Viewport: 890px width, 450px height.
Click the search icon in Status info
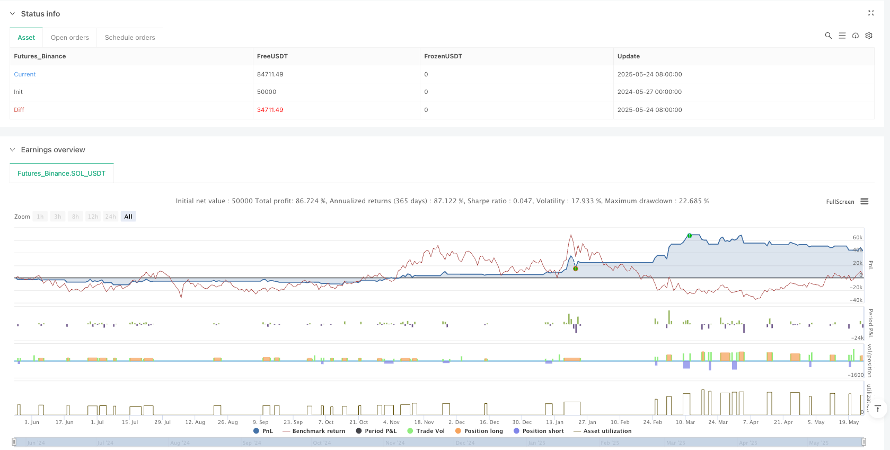click(828, 36)
